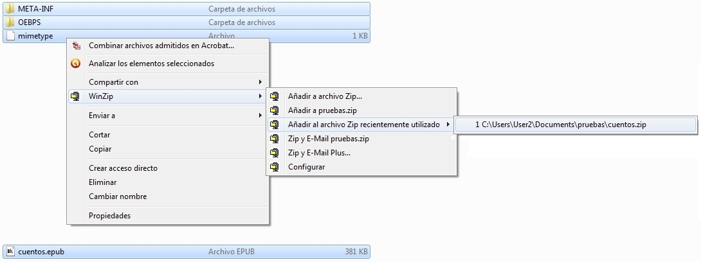Click icon next to Configurar

point(275,167)
